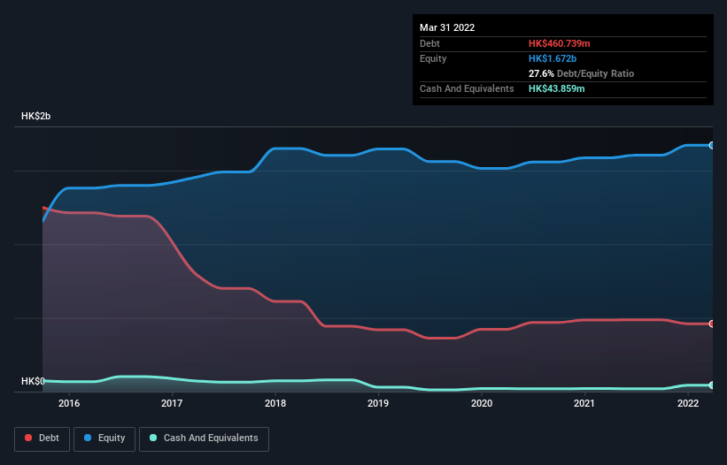Click the 2021 x-axis label
This screenshot has height=465, width=727.
pyautogui.click(x=584, y=403)
